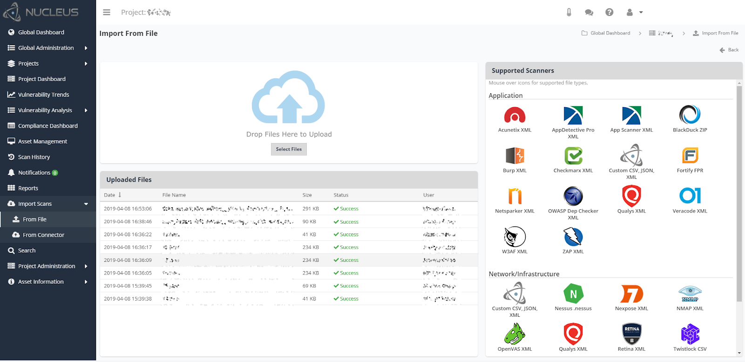Choose the Burp XML scanner icon
This screenshot has width=745, height=362.
point(515,156)
